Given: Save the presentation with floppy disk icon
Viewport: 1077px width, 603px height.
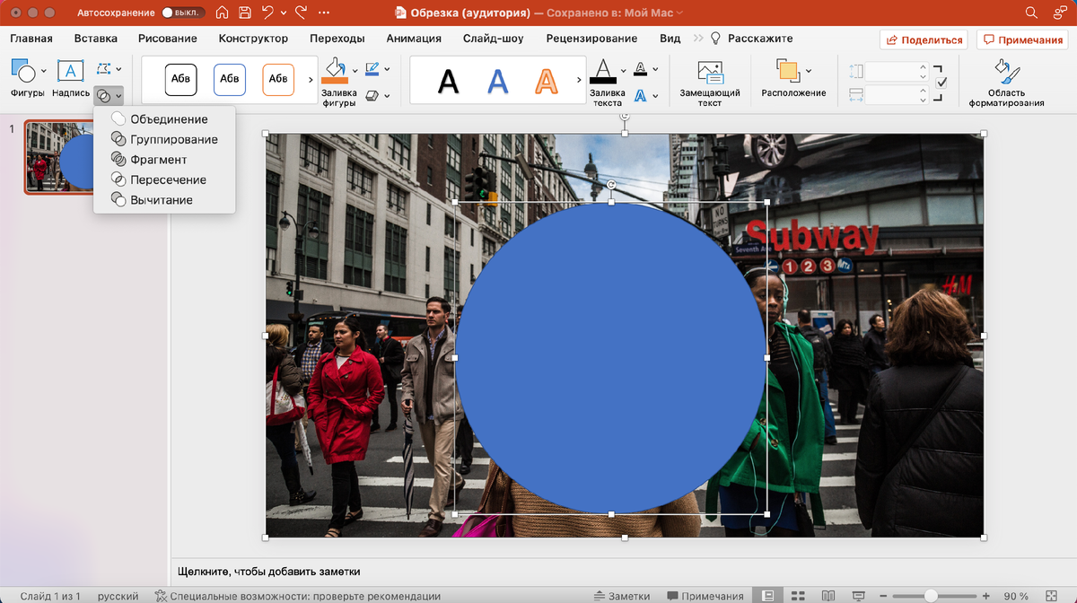Looking at the screenshot, I should pos(244,13).
